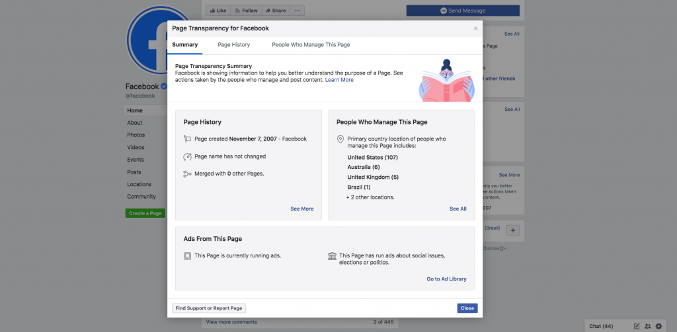Click View more comments link
677x332 pixels.
(x=231, y=322)
